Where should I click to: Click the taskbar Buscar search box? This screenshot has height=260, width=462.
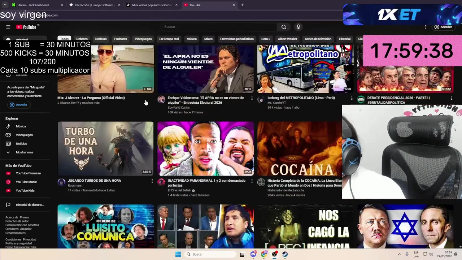point(211,254)
